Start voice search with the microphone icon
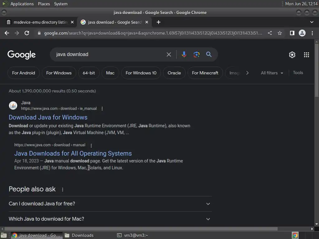This screenshot has height=239, width=319. (x=184, y=54)
